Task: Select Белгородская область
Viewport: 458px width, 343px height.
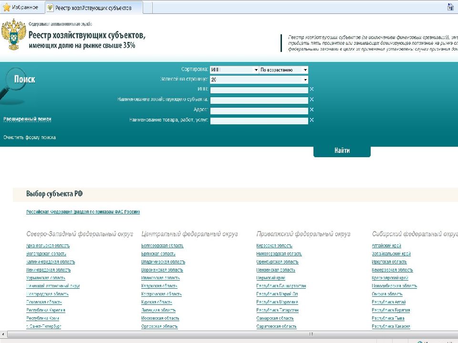Action: click(x=162, y=246)
